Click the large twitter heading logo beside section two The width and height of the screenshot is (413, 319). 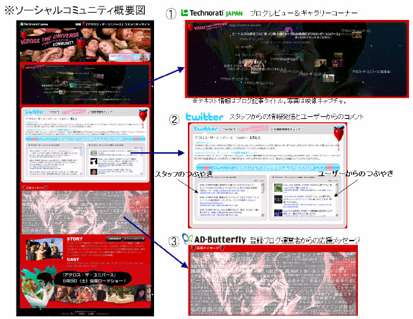click(204, 116)
